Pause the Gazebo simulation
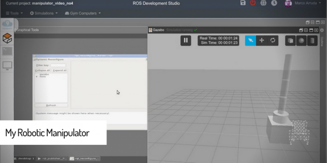 tap(186, 41)
